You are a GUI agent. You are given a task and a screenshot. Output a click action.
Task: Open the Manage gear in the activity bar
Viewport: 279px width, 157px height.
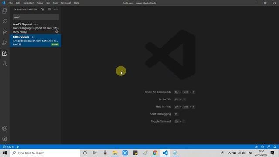pos(5,139)
